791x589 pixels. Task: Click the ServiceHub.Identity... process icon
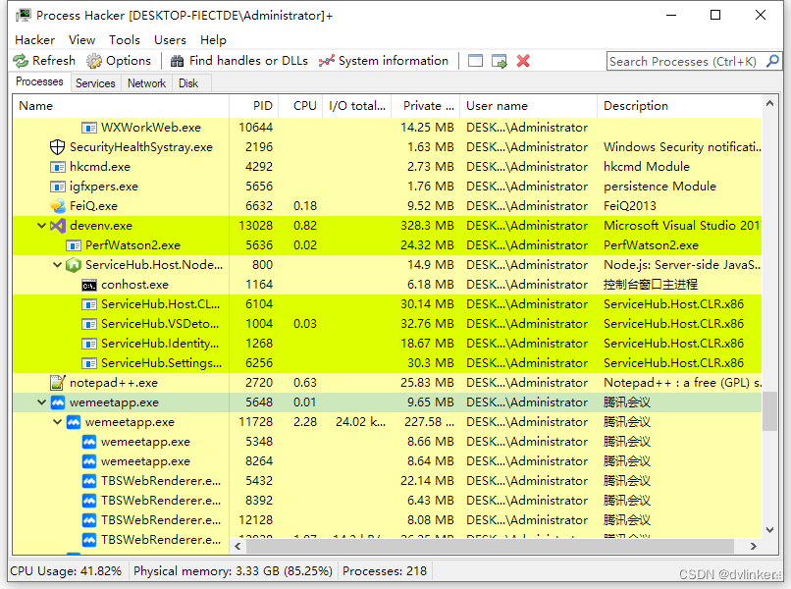[x=88, y=344]
